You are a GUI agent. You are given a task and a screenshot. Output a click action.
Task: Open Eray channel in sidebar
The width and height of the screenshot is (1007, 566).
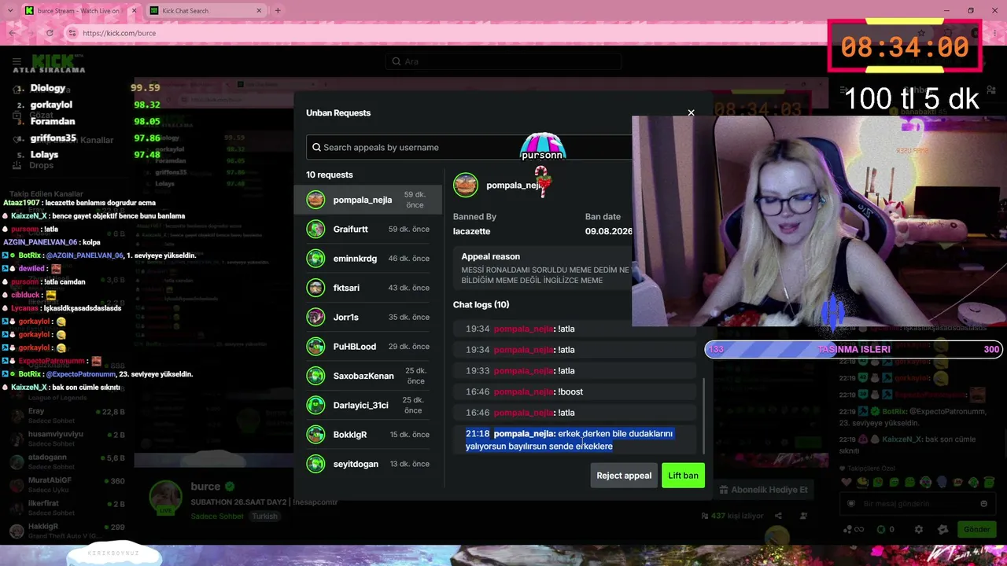(67, 416)
